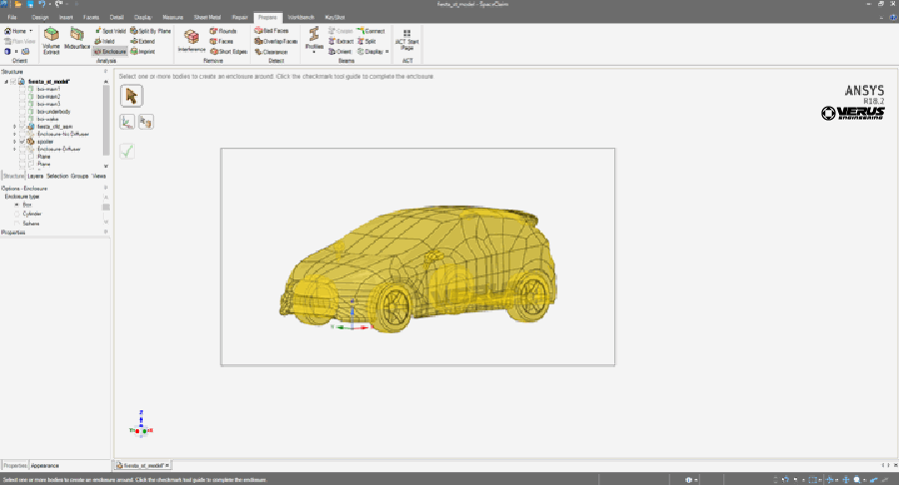Click the Volume Extract tool
Viewport: 899px width, 485px height.
[x=51, y=41]
